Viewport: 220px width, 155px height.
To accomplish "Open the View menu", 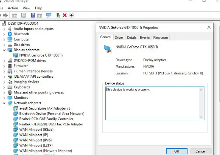I will click(x=27, y=8).
